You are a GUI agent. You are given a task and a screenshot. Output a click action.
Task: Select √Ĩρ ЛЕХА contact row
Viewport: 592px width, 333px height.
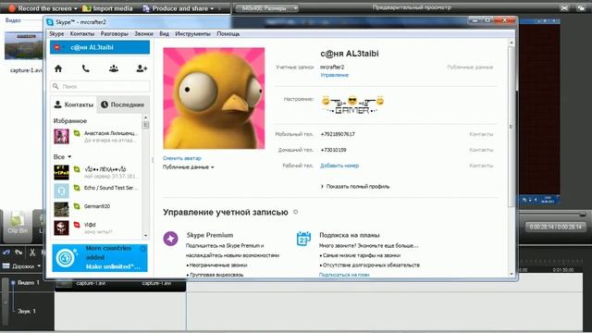[x=96, y=173]
